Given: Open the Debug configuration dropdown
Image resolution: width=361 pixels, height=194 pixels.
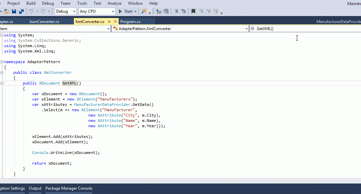Looking at the screenshot, I should click(x=74, y=11).
